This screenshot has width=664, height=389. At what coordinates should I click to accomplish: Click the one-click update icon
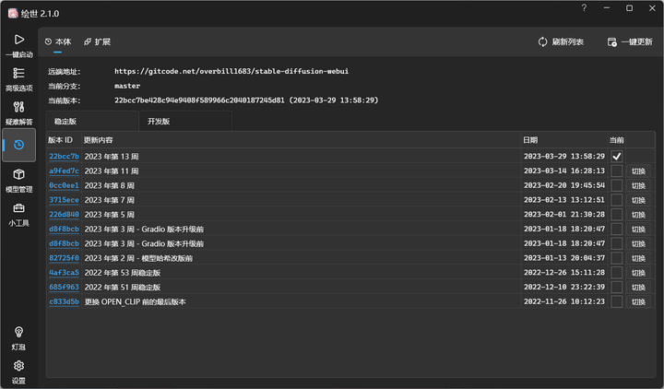pos(612,41)
